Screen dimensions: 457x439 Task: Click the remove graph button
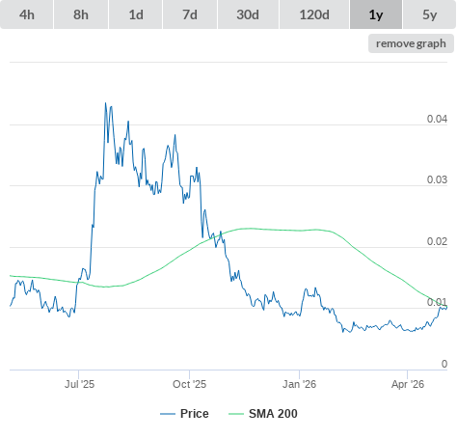pos(411,43)
